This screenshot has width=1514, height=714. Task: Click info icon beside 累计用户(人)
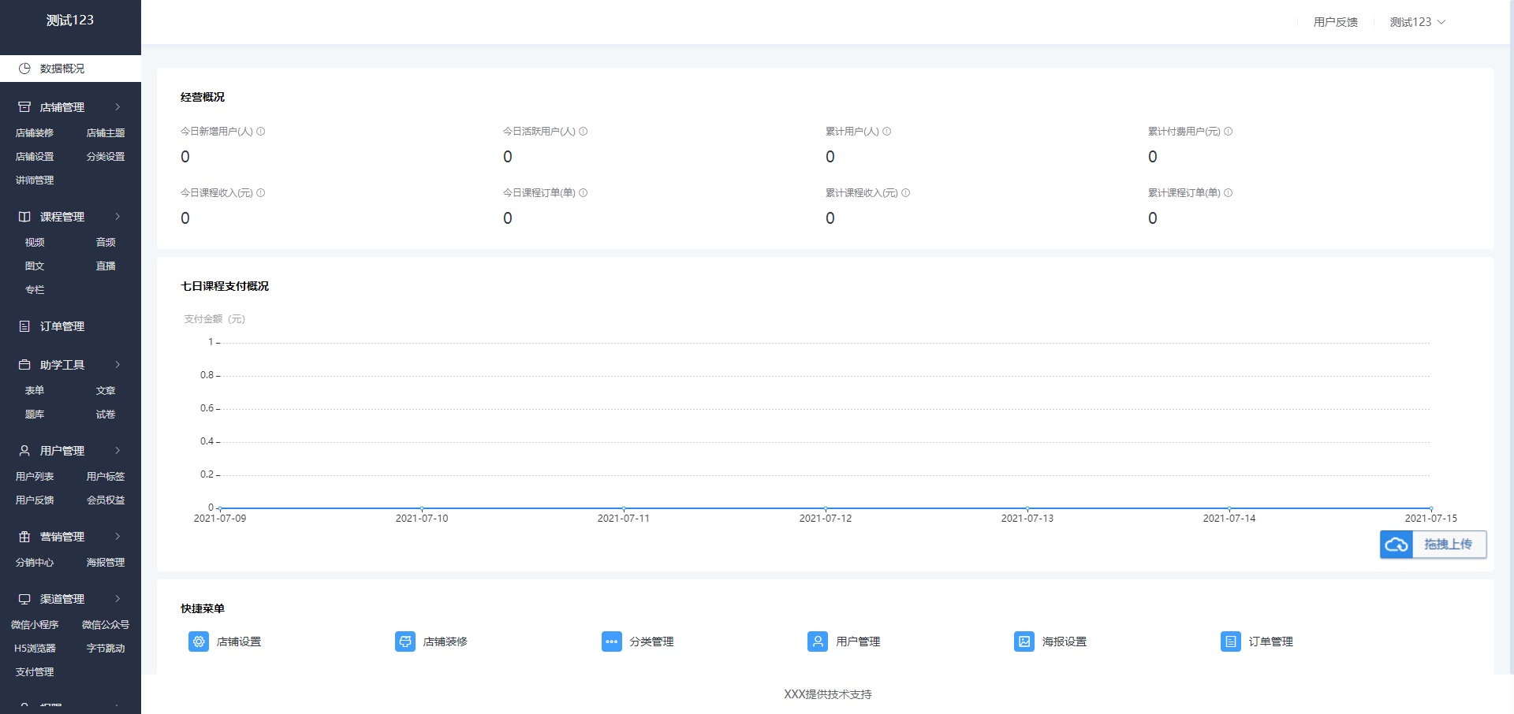coord(887,132)
